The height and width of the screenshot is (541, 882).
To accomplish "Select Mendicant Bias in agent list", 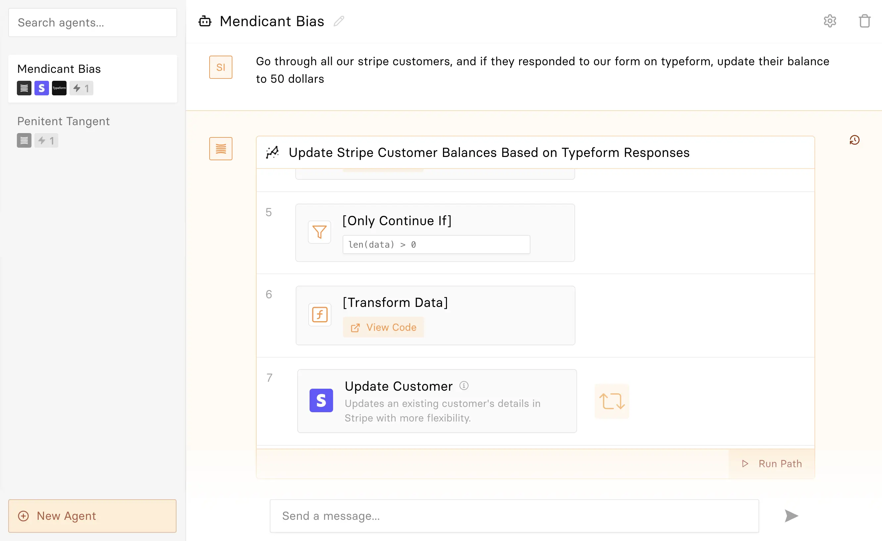I will 59,69.
